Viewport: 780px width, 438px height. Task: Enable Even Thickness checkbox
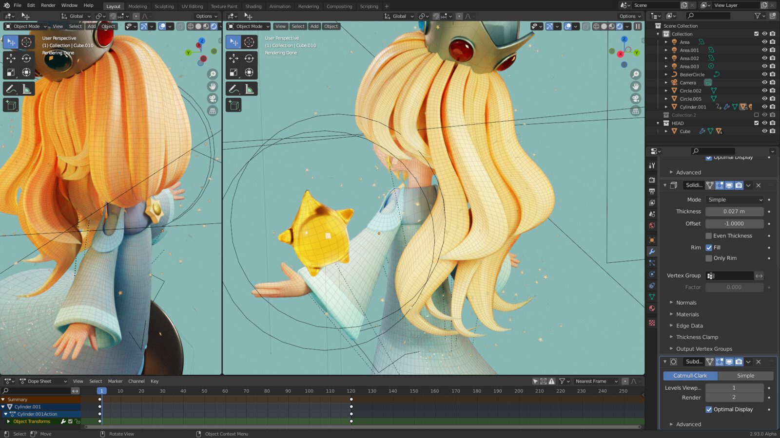(709, 236)
